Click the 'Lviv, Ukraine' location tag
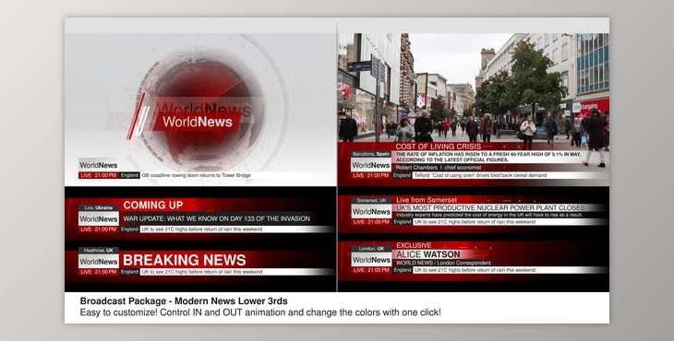 pos(99,207)
